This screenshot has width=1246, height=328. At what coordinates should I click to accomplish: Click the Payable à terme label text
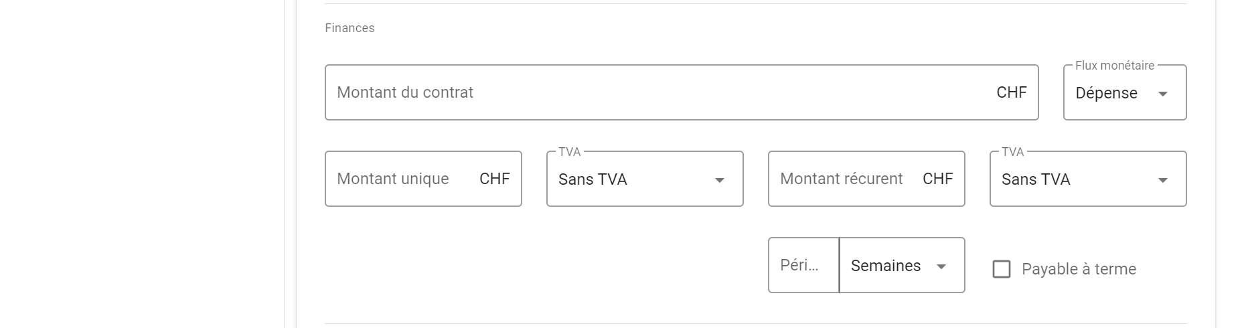[x=1079, y=269]
